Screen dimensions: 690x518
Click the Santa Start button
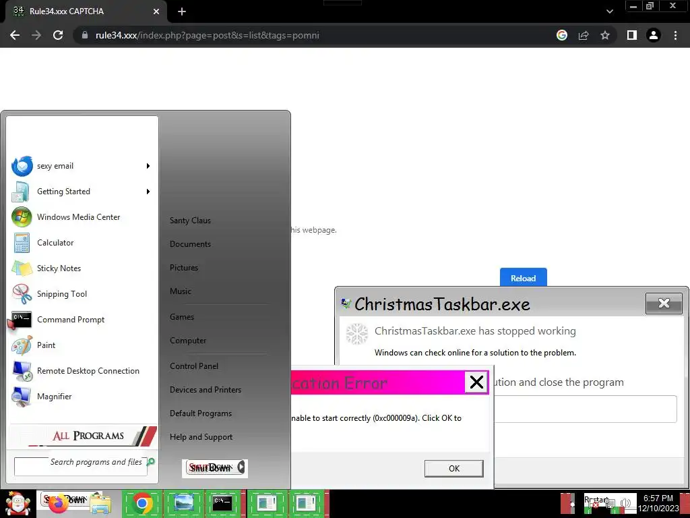(x=18, y=504)
